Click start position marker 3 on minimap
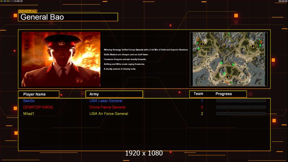 pos(229,77)
